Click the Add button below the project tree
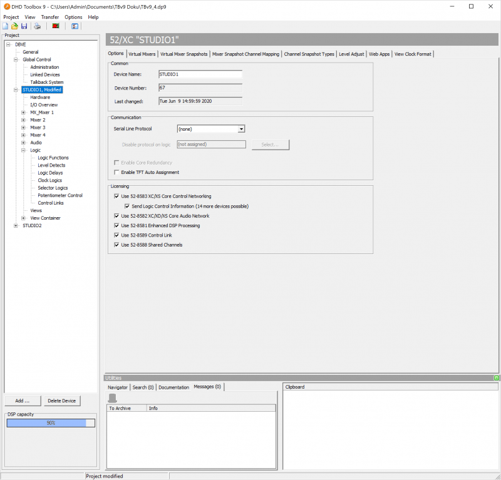The height and width of the screenshot is (480, 501). pyautogui.click(x=23, y=401)
